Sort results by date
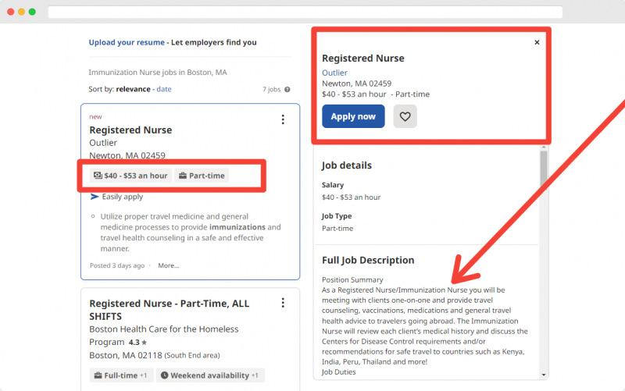Viewport: 625px width, 391px height. 164,89
